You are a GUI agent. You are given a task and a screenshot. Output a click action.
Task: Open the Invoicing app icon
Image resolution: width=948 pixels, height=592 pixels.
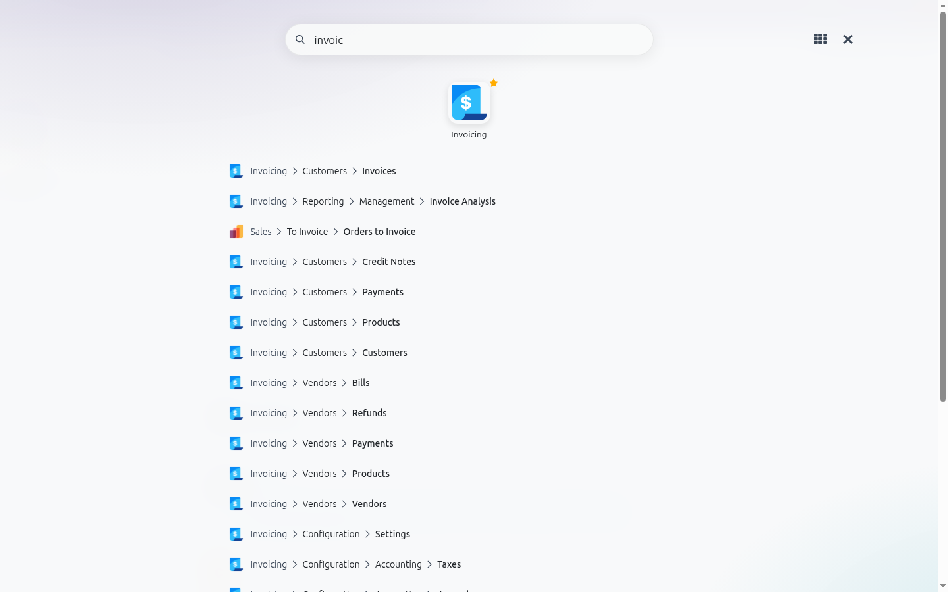(x=469, y=103)
